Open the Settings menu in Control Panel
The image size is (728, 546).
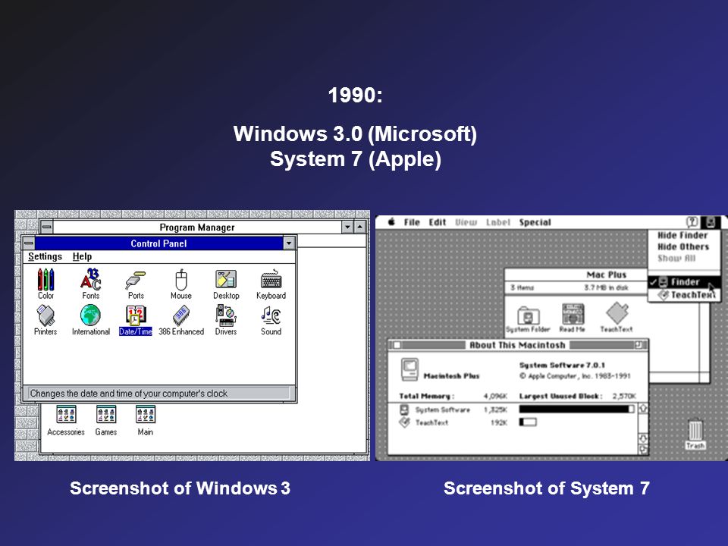pyautogui.click(x=45, y=256)
